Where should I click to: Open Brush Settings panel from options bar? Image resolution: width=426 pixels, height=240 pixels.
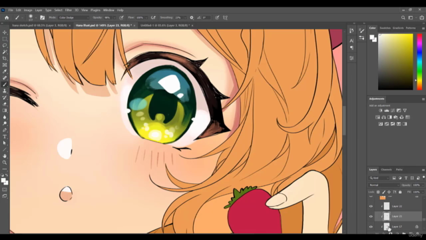coord(43,18)
